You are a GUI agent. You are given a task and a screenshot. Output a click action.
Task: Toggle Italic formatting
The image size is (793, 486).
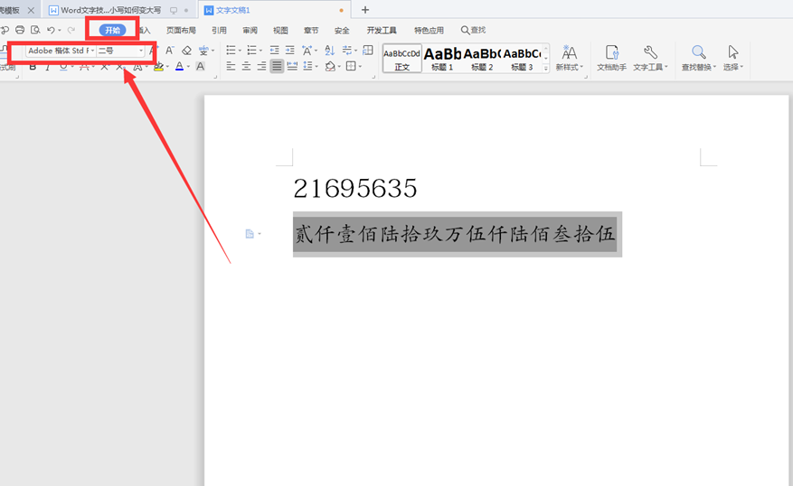pos(48,67)
